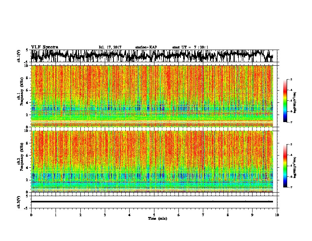Click the "6" tick on the time axis
The height and width of the screenshot is (241, 312).
coord(179,215)
